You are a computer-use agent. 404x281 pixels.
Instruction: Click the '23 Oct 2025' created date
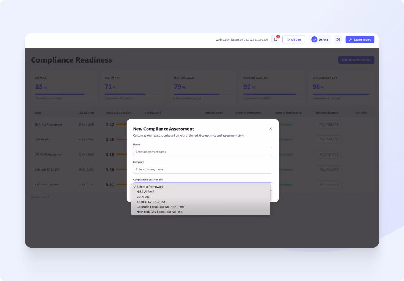[x=86, y=184]
